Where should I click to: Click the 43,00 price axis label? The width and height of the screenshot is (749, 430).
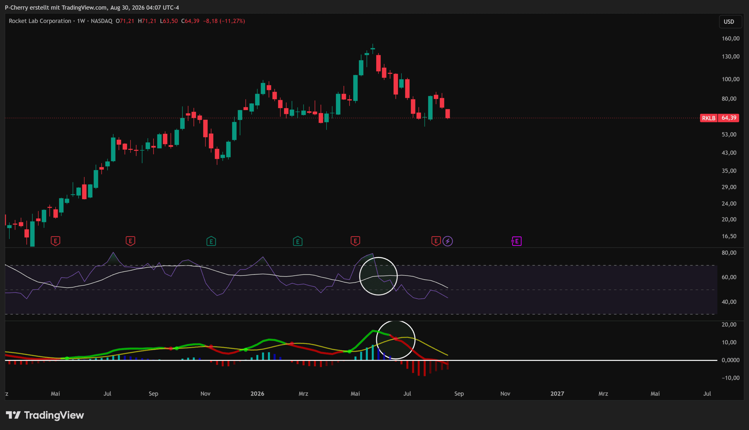click(729, 153)
